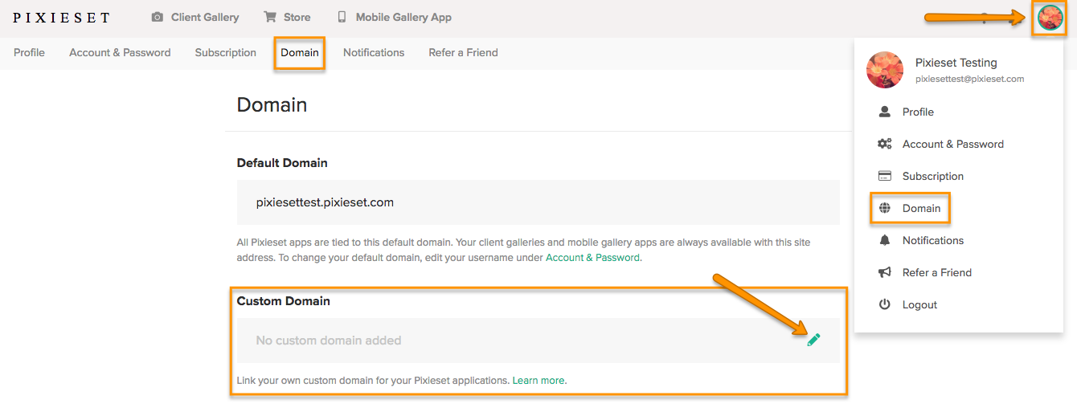Screen dimensions: 1077x412
Task: Click the green pencil edit icon
Action: pos(813,340)
